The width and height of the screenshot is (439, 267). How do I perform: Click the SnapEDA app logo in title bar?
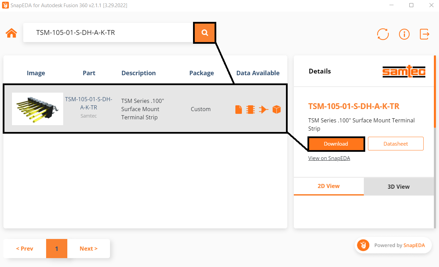(5, 5)
